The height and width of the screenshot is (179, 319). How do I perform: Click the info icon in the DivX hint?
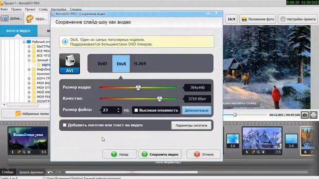click(65, 42)
